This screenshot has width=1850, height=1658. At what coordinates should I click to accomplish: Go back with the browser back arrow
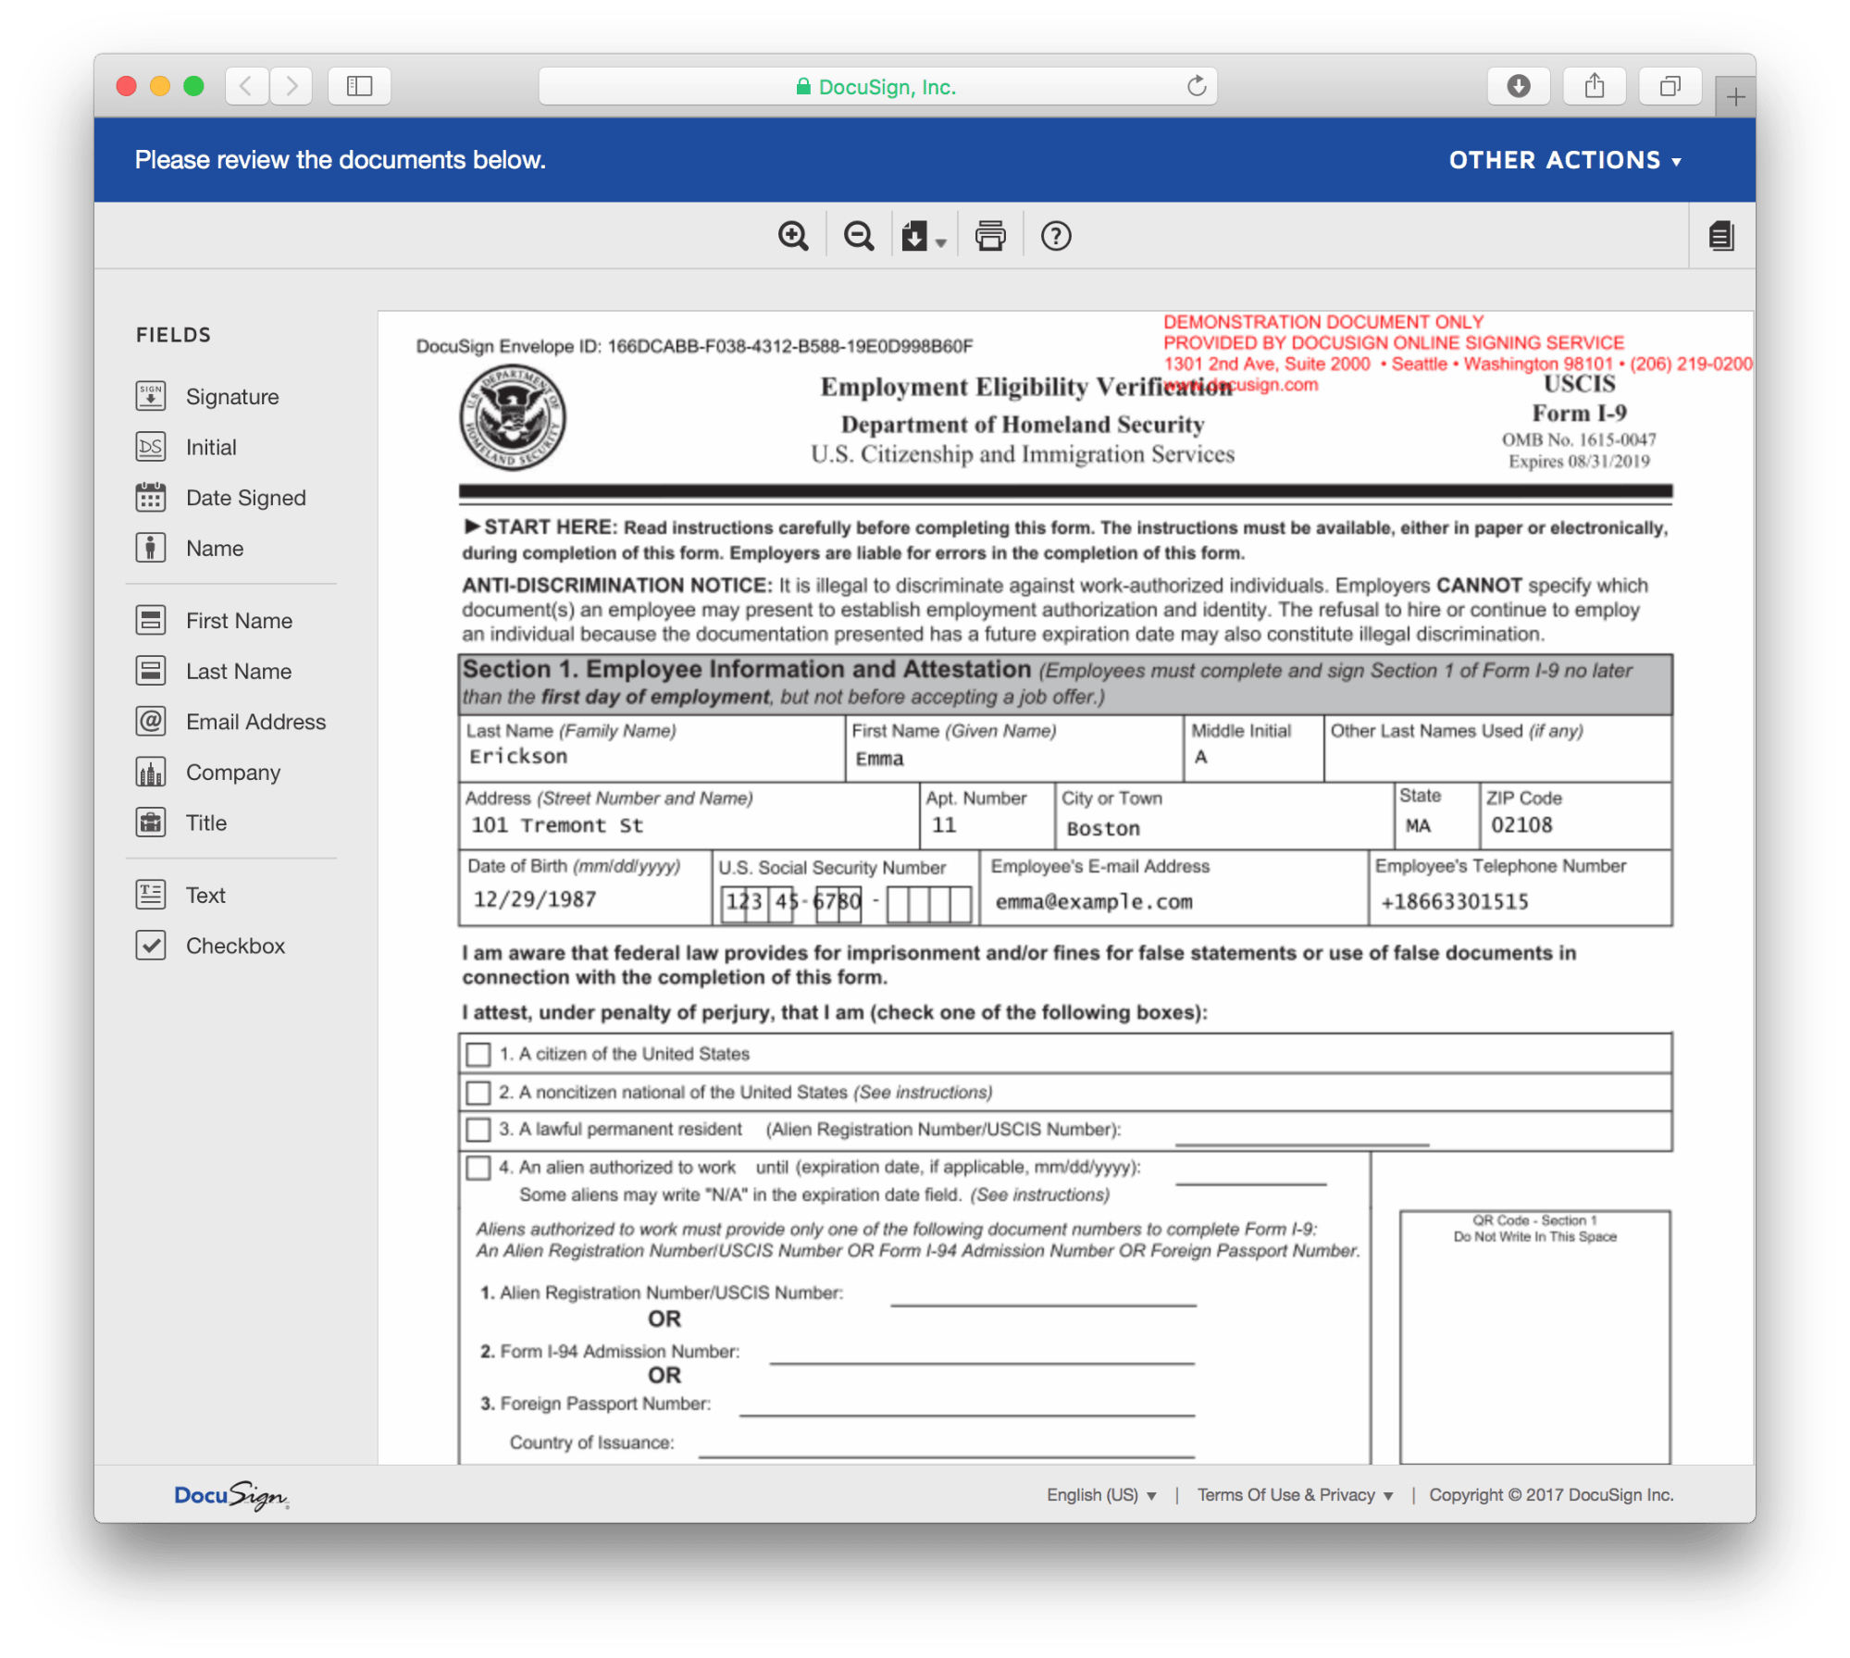click(x=246, y=86)
